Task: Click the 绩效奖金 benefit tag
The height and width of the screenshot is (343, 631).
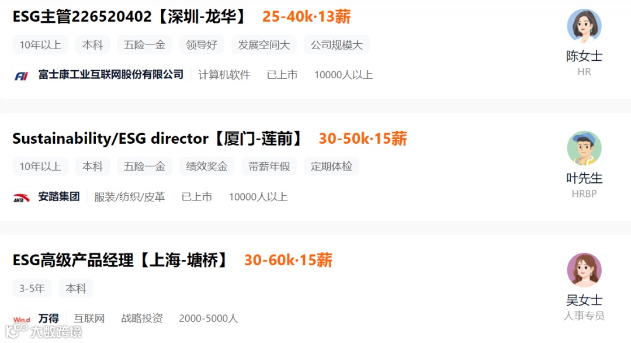Action: [207, 167]
